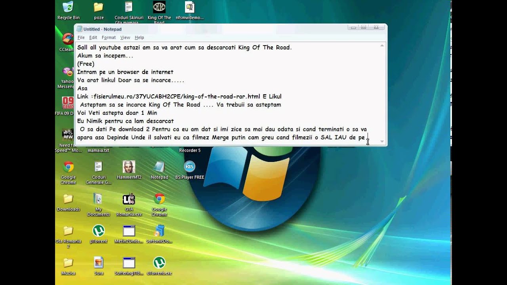Open the nfsmwdemo desktop file
Screen dimensions: 507x285
click(x=190, y=11)
